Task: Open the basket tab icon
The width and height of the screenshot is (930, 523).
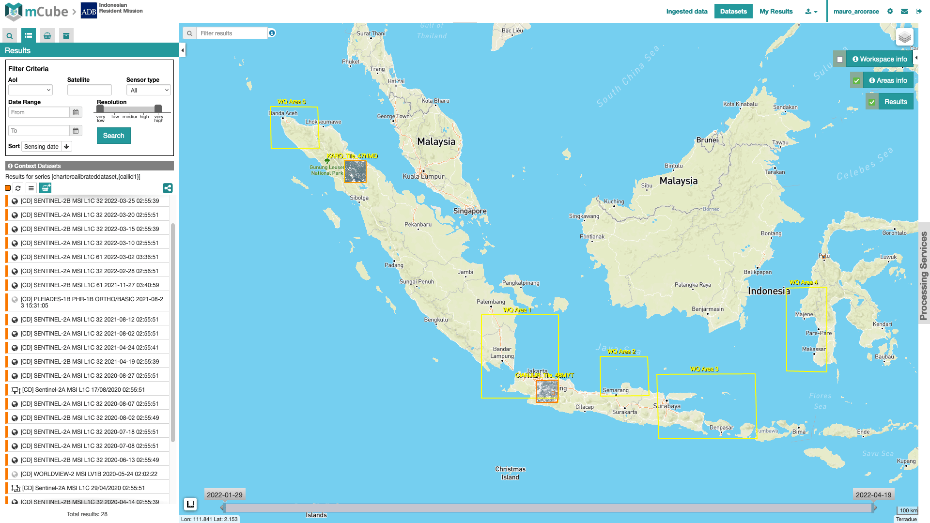Action: [x=47, y=36]
